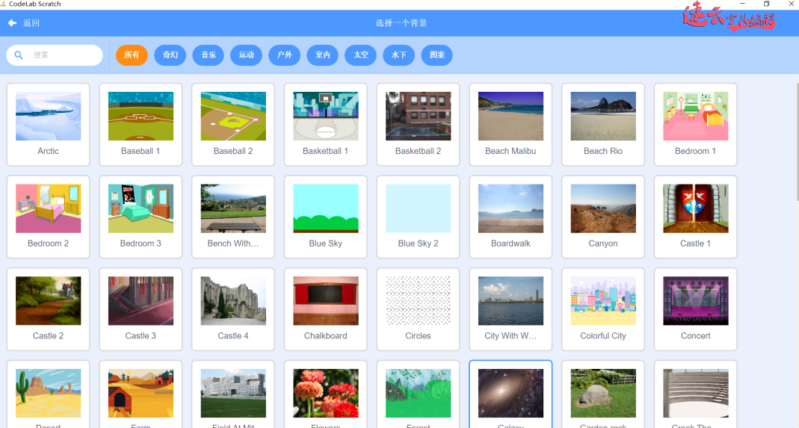Choose the Arctic backdrop
This screenshot has height=428, width=799.
(48, 124)
